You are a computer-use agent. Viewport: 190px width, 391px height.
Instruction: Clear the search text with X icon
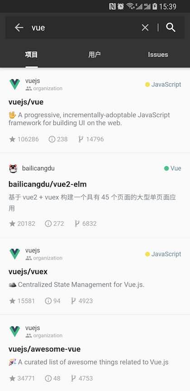click(x=145, y=28)
